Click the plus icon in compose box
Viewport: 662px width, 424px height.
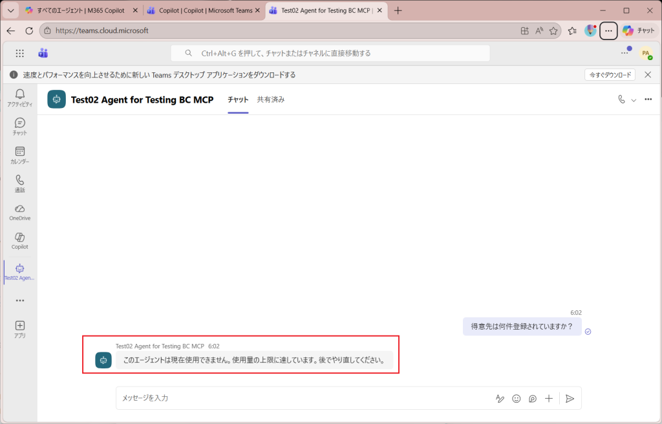coord(549,399)
